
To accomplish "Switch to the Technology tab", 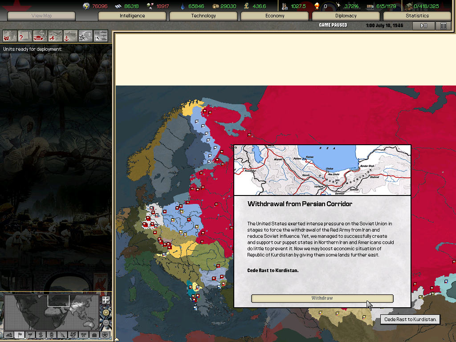I will (204, 16).
